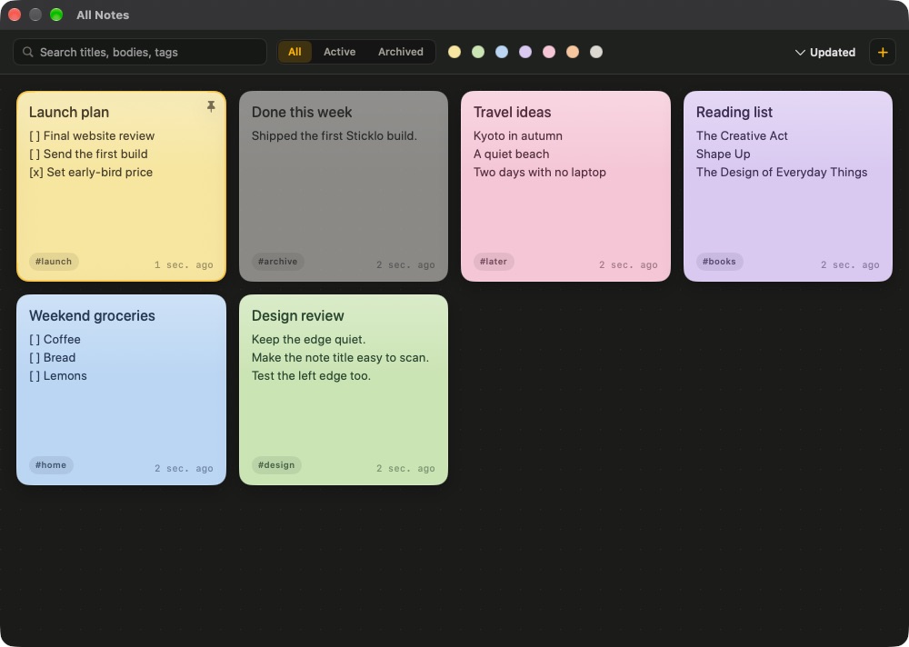Click Shipped the first Sticklo build text
Image resolution: width=909 pixels, height=647 pixels.
coord(334,135)
